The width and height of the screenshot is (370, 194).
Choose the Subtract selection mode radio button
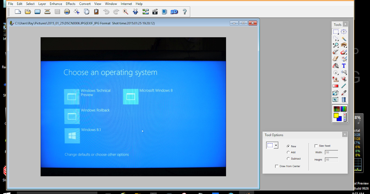pos(288,159)
